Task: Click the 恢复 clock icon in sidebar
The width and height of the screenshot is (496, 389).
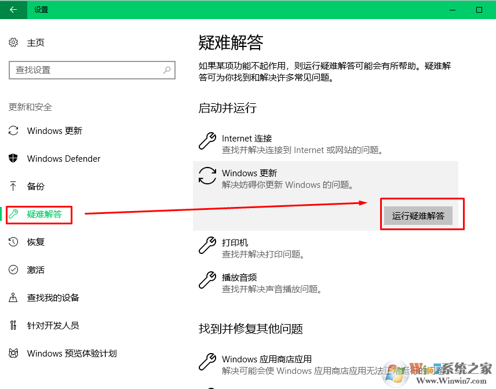Action: pos(13,242)
